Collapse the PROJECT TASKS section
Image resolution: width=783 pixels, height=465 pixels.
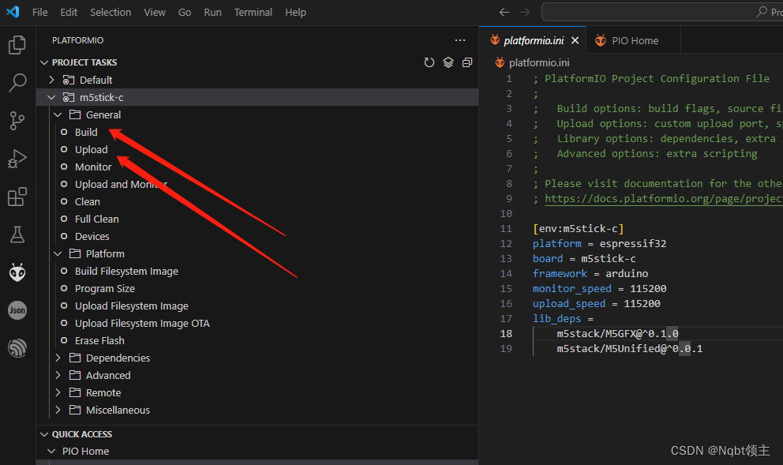pyautogui.click(x=44, y=62)
